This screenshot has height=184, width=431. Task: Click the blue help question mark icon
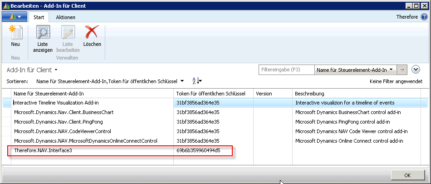tap(424, 17)
